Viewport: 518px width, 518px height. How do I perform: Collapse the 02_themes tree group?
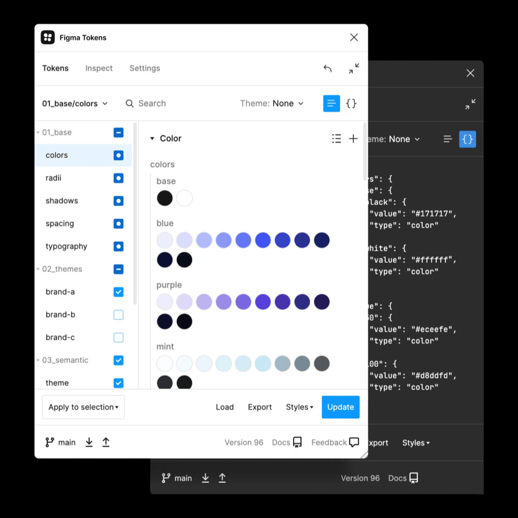[38, 269]
